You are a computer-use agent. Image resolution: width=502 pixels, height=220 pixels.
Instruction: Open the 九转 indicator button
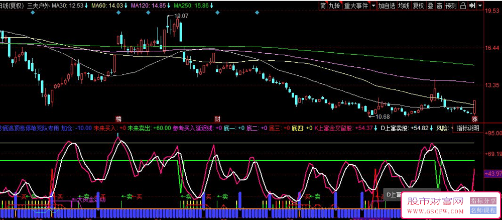click(334, 6)
